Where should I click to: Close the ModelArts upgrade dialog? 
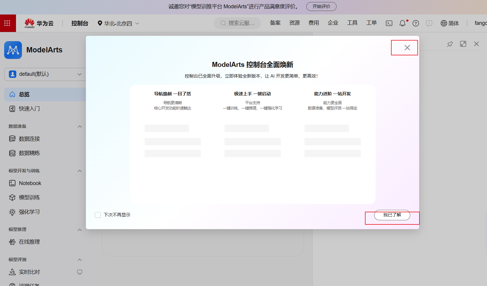407,48
